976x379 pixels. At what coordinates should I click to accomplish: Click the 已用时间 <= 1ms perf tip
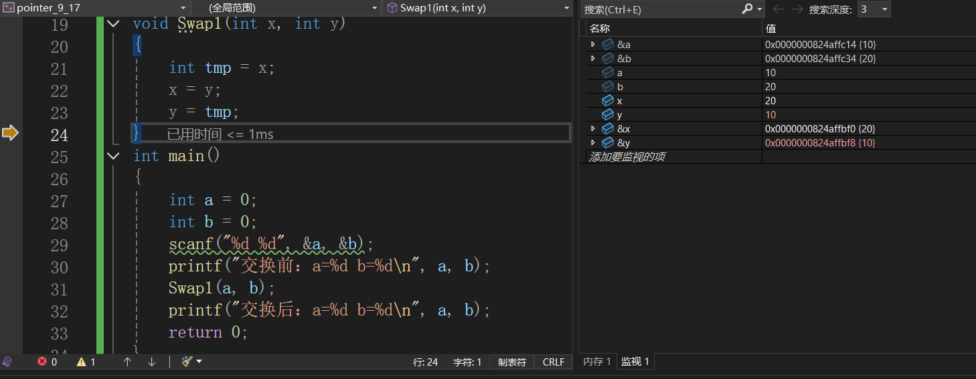(220, 134)
